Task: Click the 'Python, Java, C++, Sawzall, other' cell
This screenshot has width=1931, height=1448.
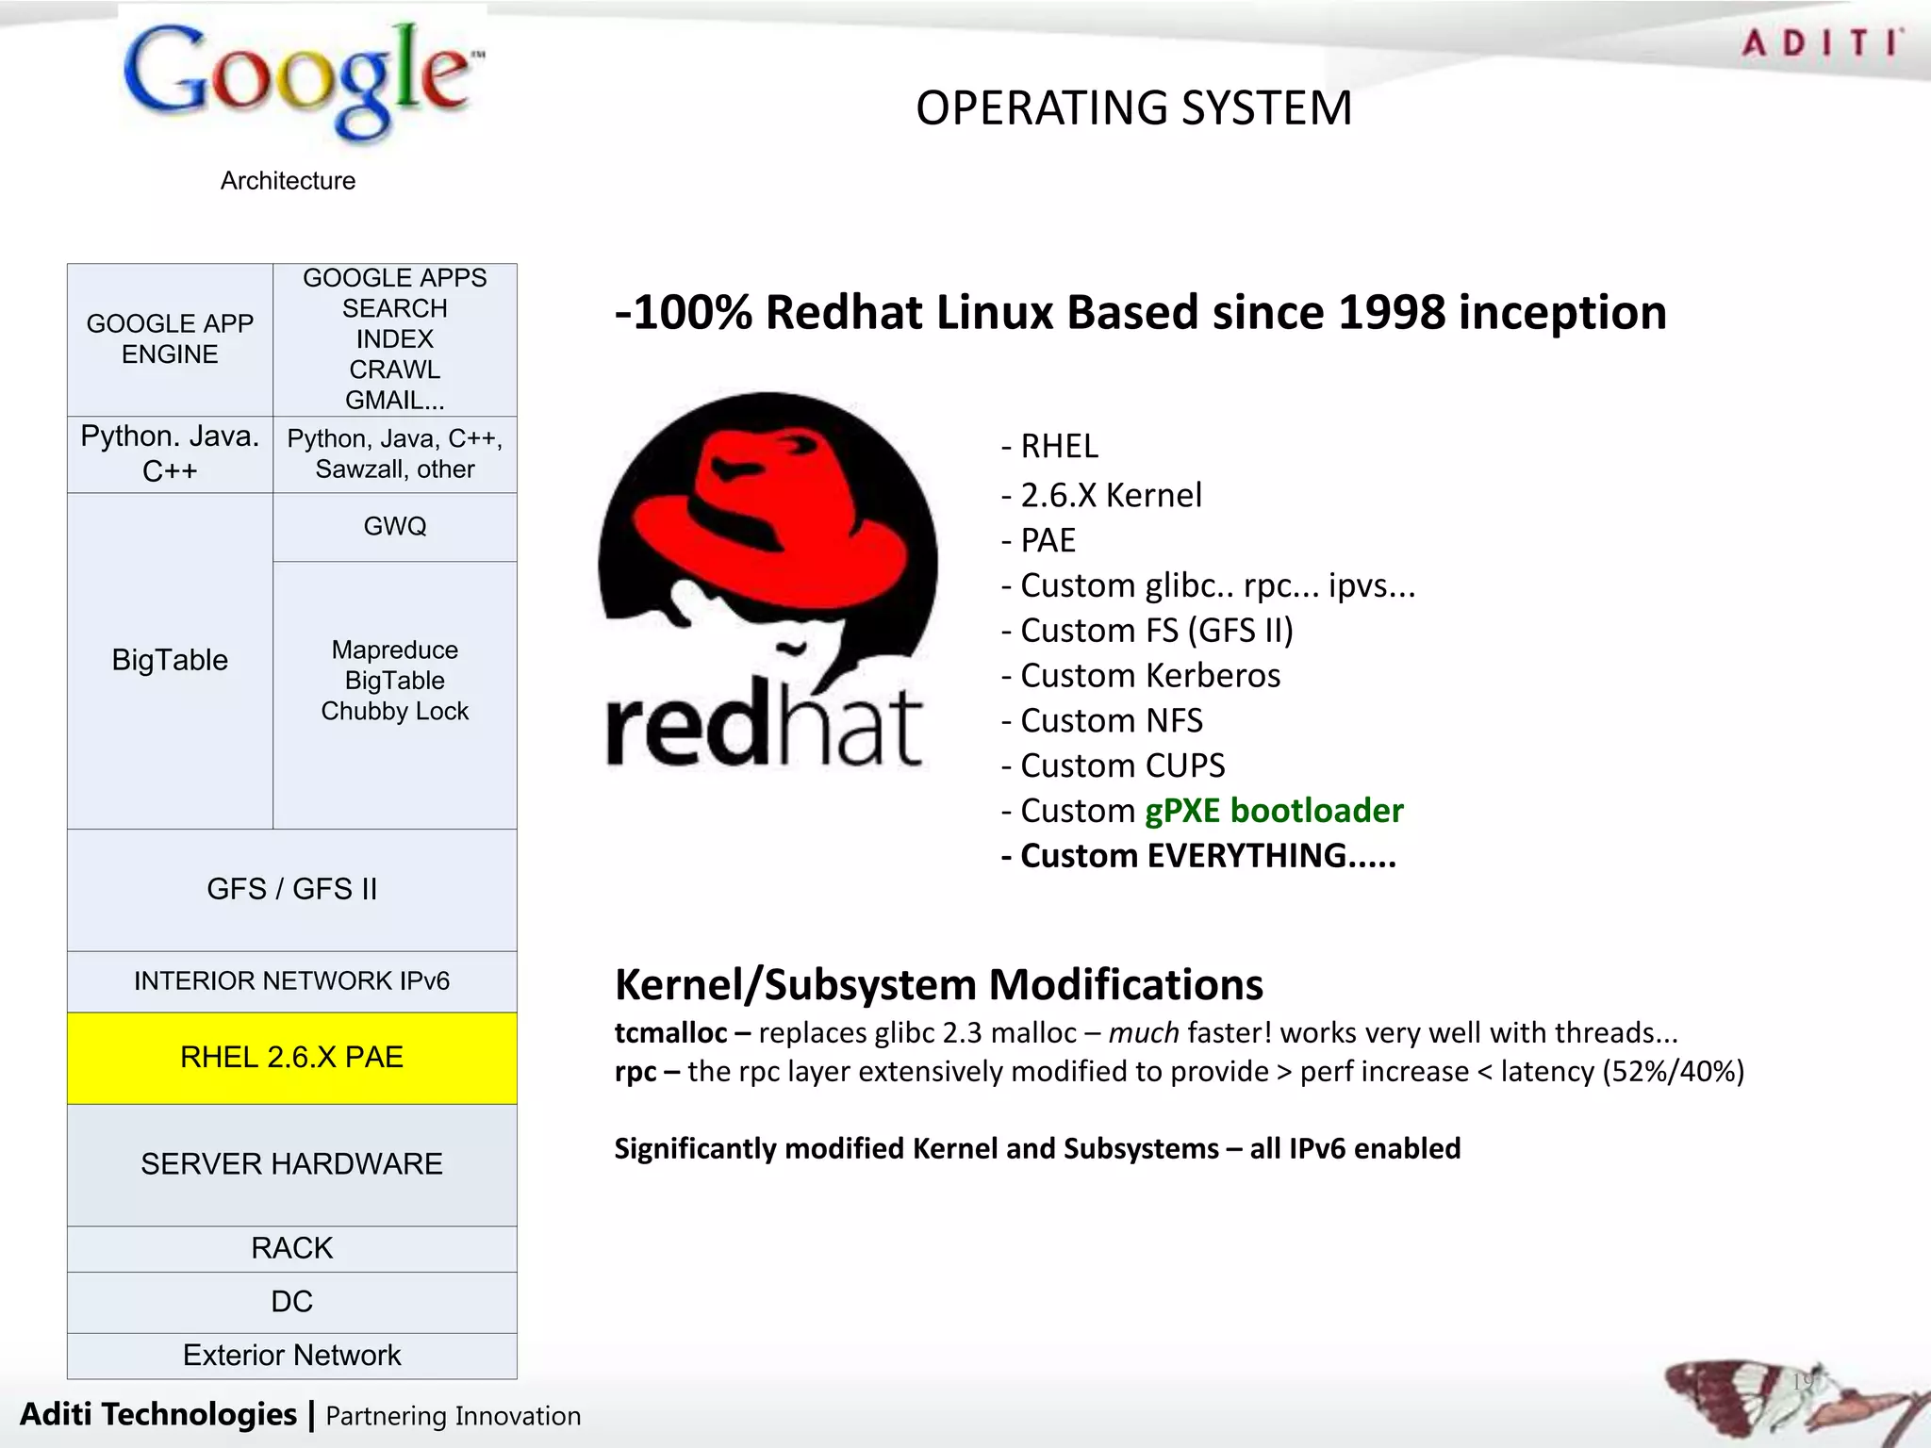Action: click(x=395, y=454)
